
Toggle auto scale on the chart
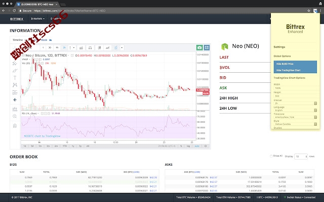tap(197, 146)
